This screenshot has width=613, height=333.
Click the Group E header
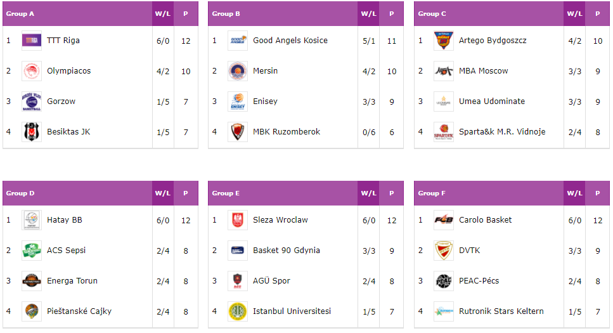226,193
